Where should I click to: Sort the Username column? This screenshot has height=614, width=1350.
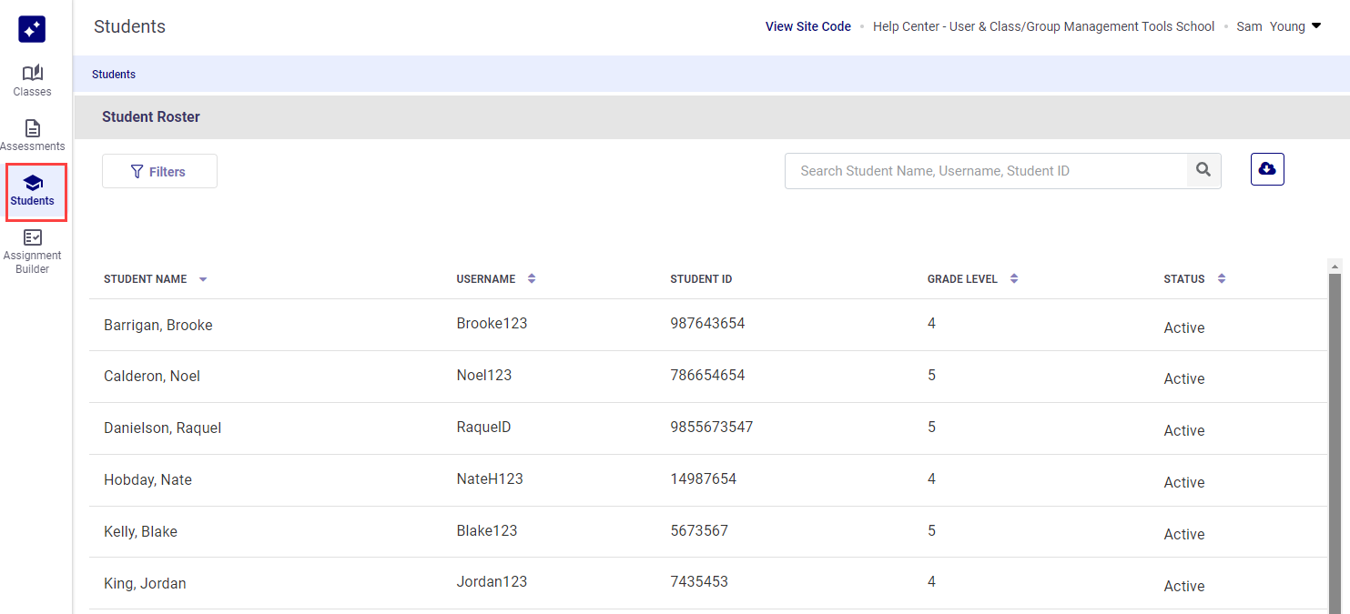pyautogui.click(x=532, y=278)
